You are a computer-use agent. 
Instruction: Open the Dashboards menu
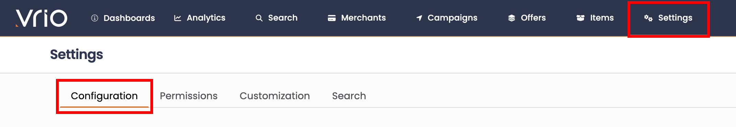(x=129, y=18)
